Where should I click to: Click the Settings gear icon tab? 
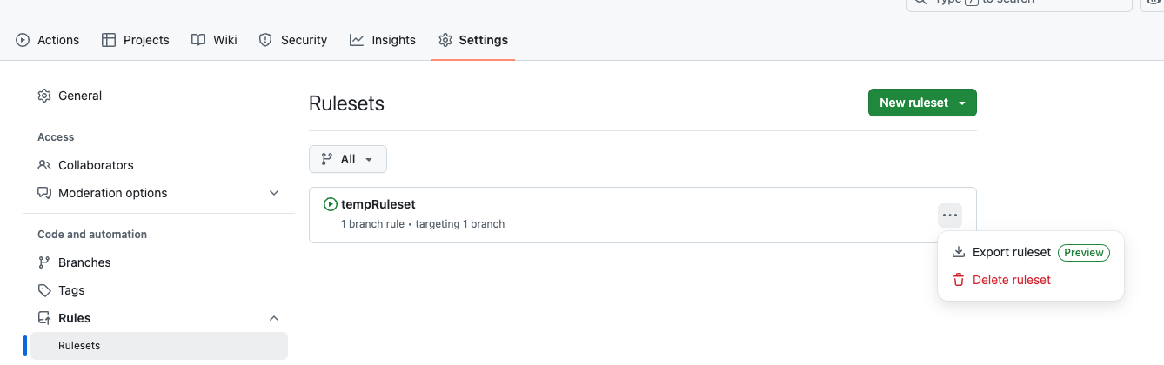(x=445, y=40)
